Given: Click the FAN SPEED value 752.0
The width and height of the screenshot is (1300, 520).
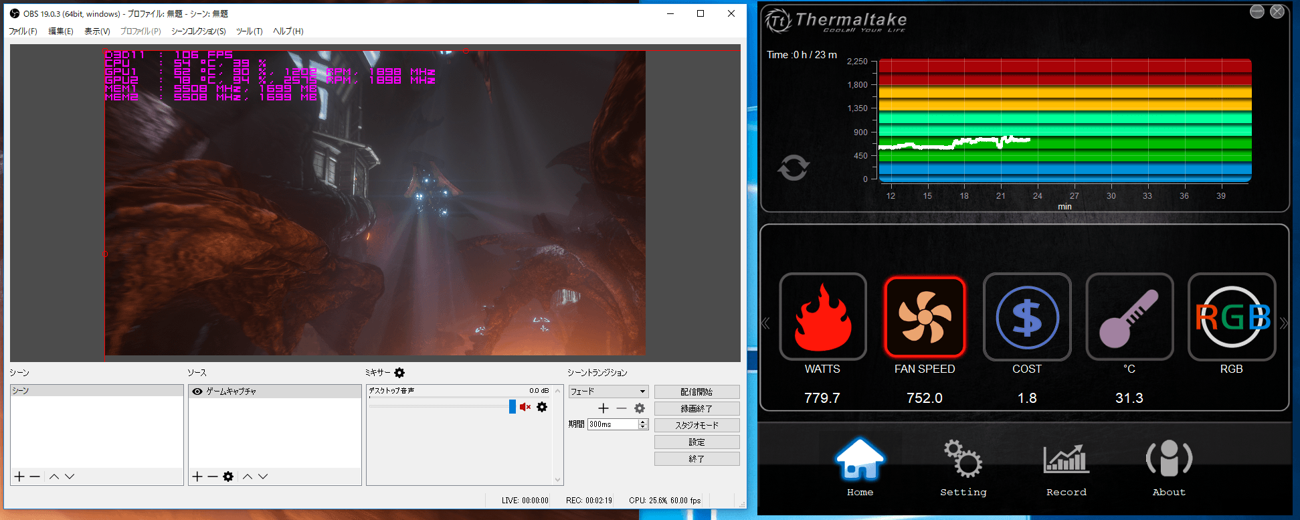Looking at the screenshot, I should 925,398.
